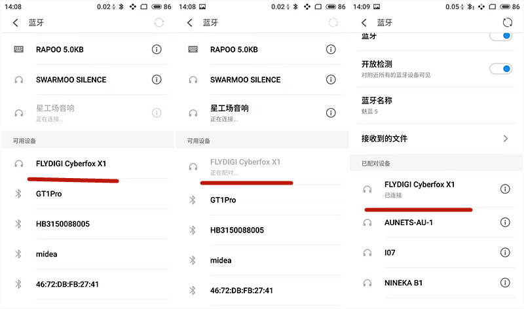Tap 46:72:DB:FB:27:41 device in the leftmost screen
Screen dimensions: 524x309
click(88, 284)
